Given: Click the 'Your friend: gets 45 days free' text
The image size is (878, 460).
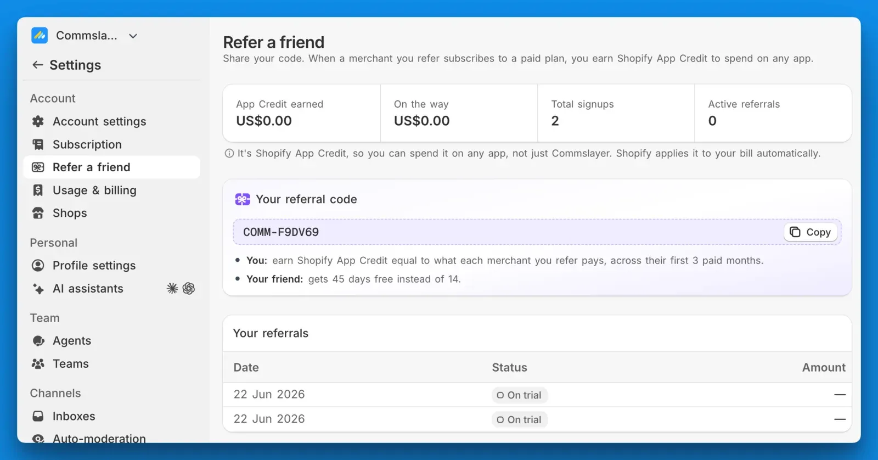Looking at the screenshot, I should point(353,279).
